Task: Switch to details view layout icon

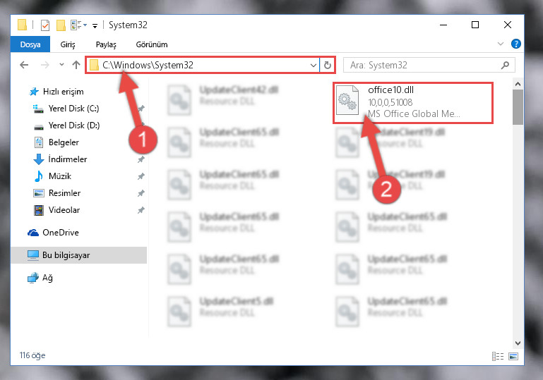Action: (498, 356)
